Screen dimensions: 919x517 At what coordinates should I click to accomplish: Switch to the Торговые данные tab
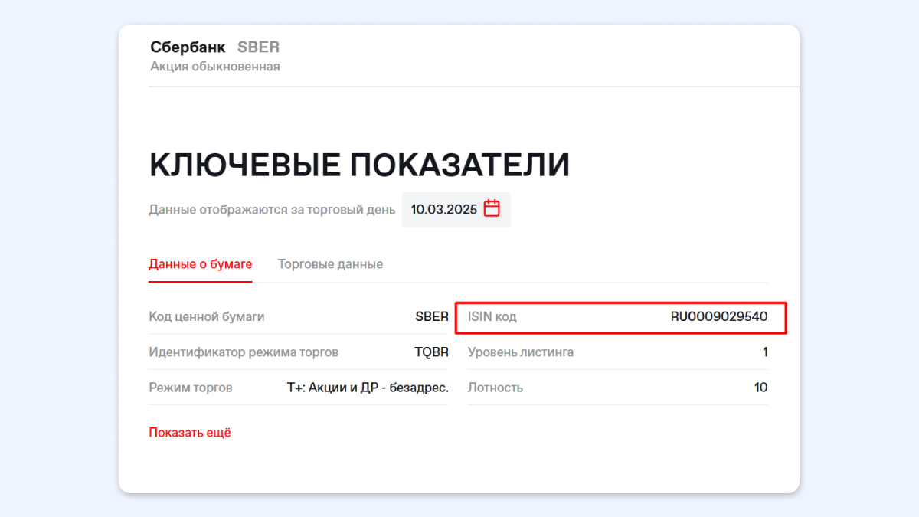[x=330, y=264]
